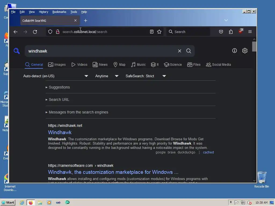Open the View menu
275x206 pixels.
coord(32,12)
